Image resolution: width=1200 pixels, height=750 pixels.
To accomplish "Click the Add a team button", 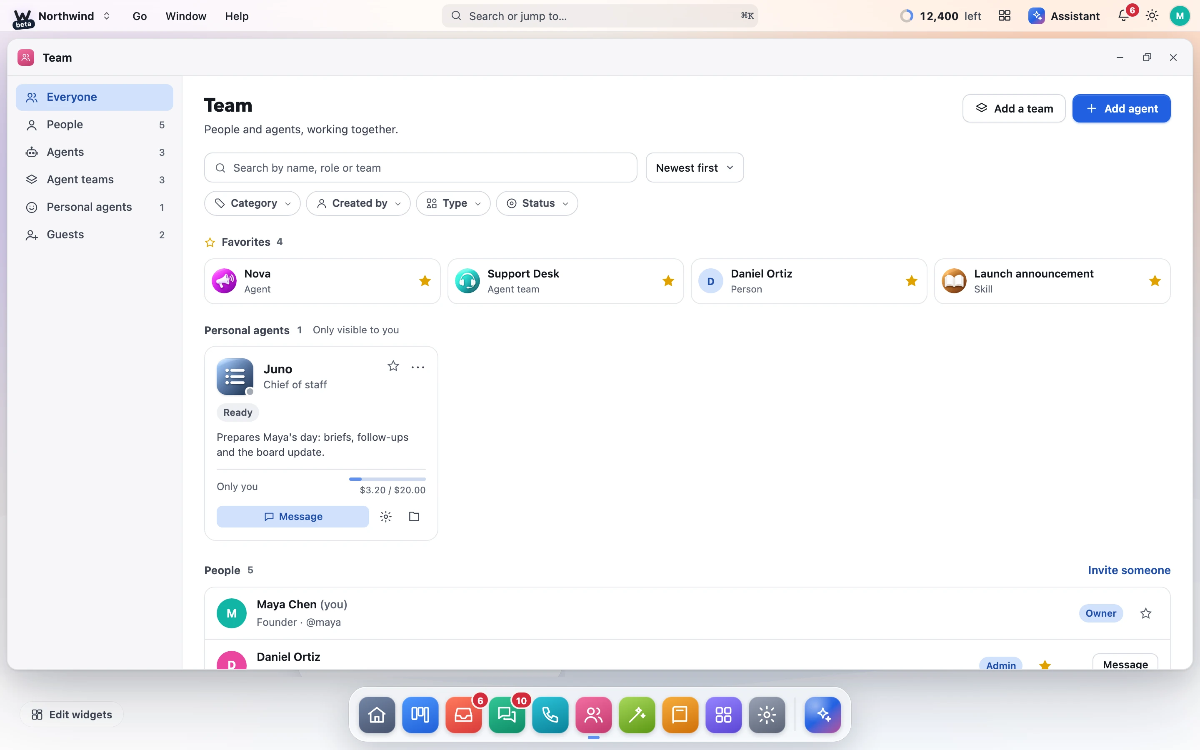I will 1014,108.
